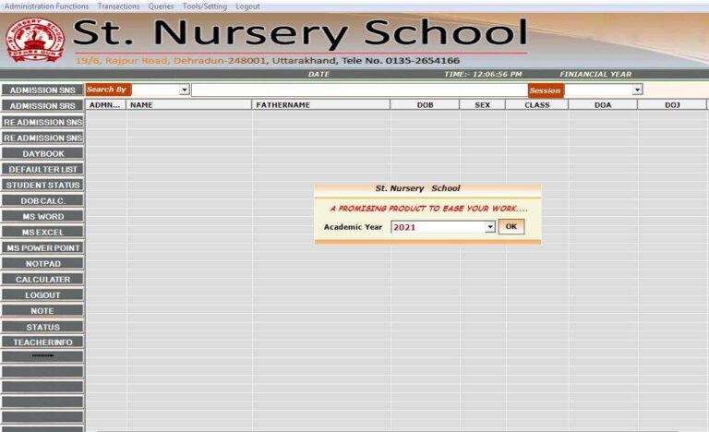Click the TIME display in the status strip
Image resolution: width=709 pixels, height=432 pixels.
click(x=483, y=74)
